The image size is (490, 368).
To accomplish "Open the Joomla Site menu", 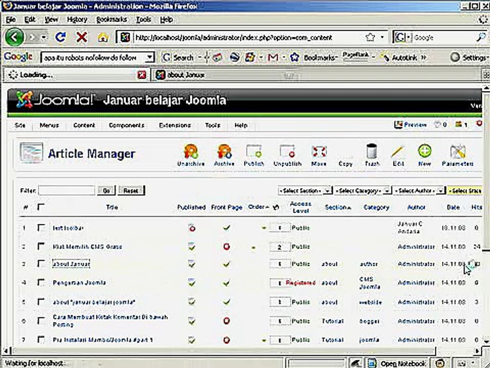I will coord(20,125).
